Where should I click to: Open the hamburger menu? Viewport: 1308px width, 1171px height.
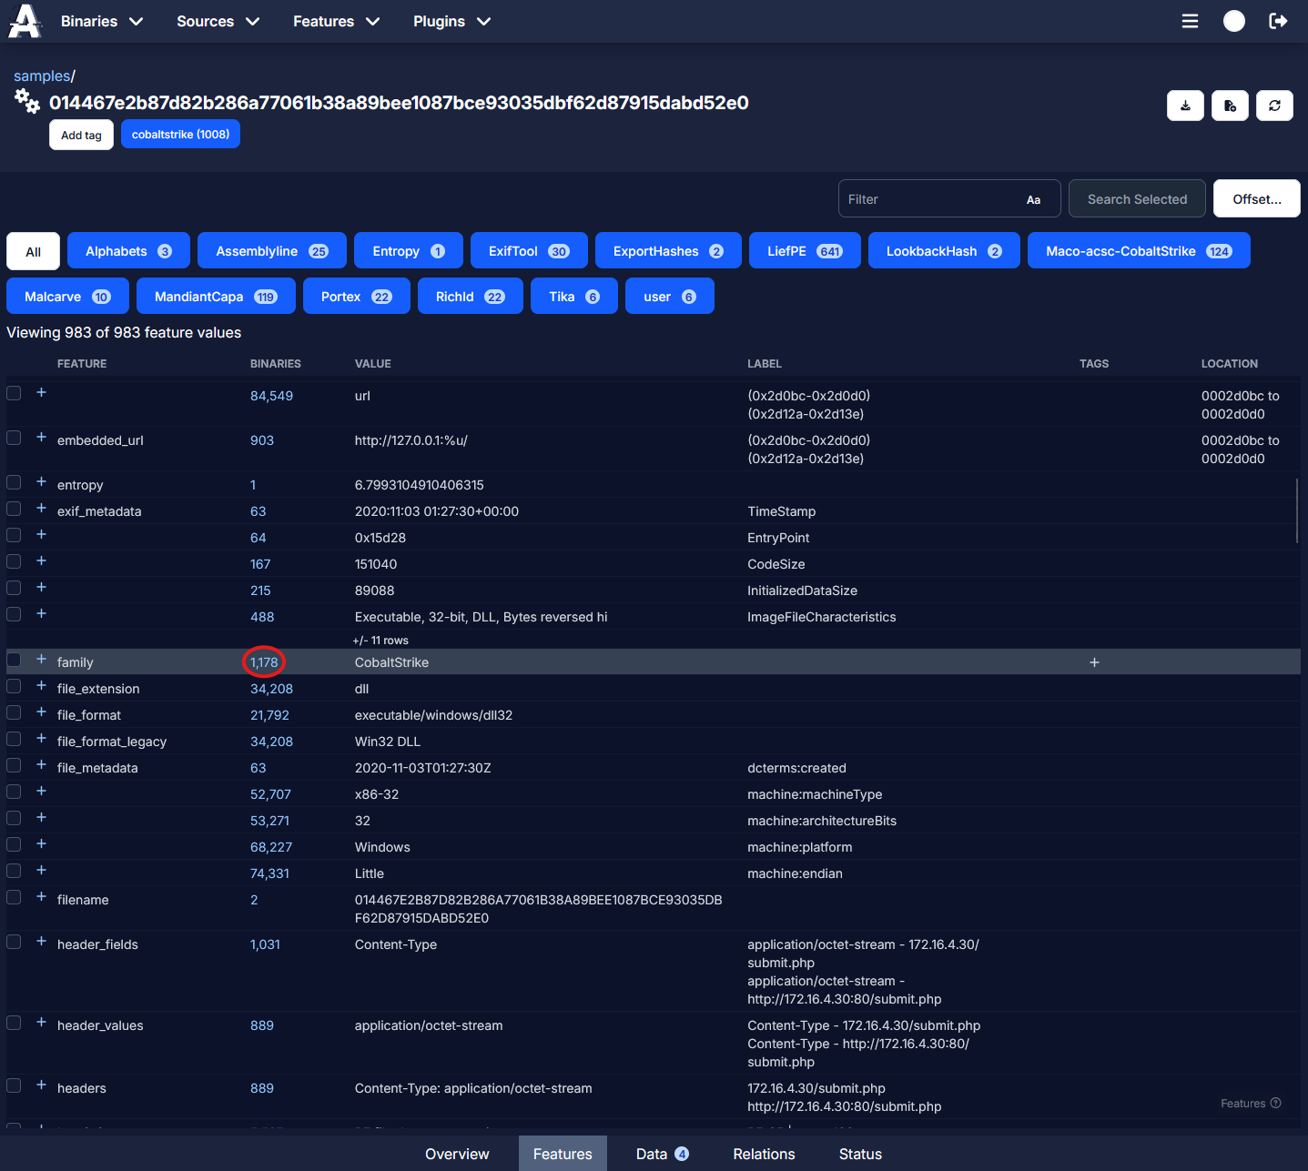(x=1190, y=20)
